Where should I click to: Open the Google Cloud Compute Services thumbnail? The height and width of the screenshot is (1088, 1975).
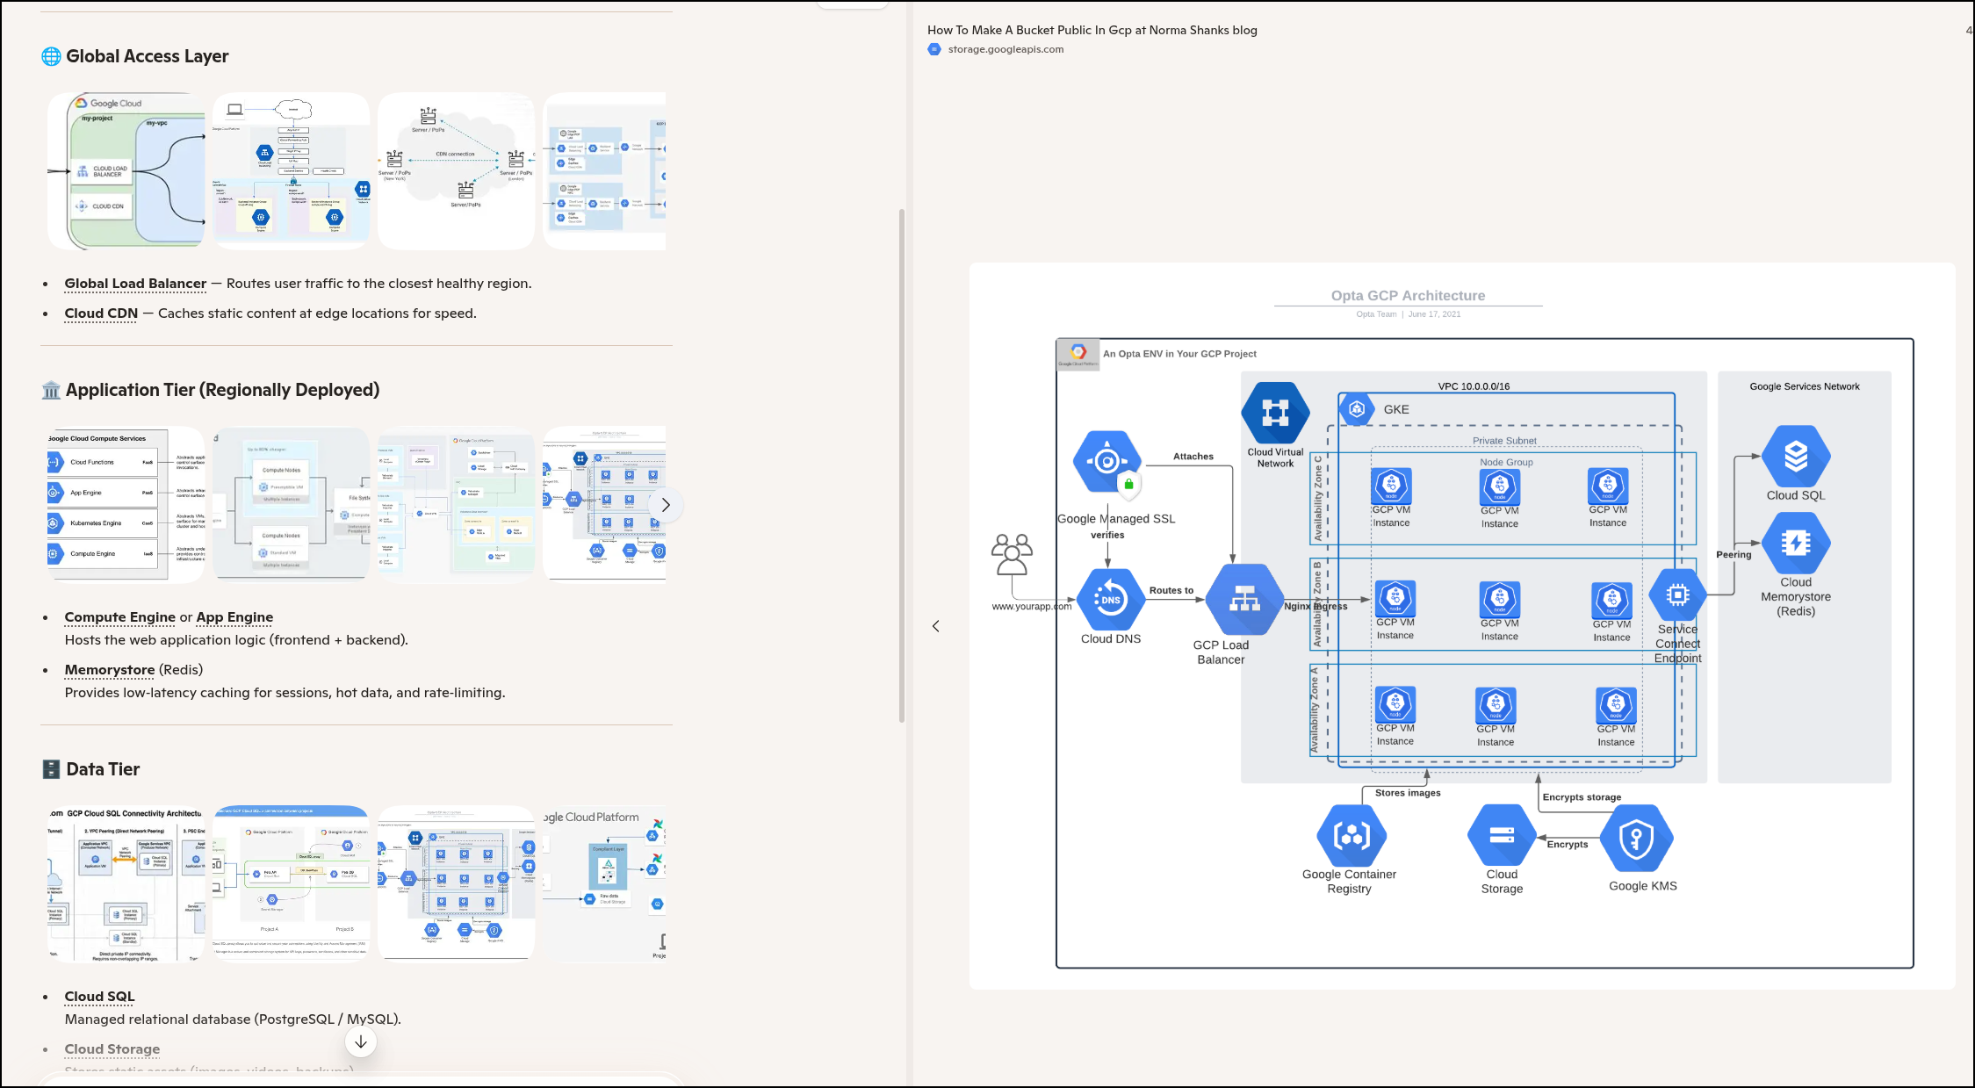click(x=126, y=504)
